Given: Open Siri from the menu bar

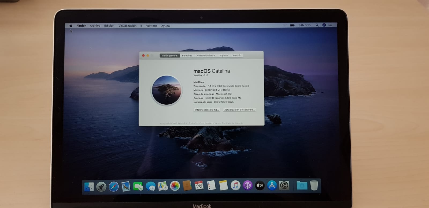Looking at the screenshot, I should click(x=324, y=25).
